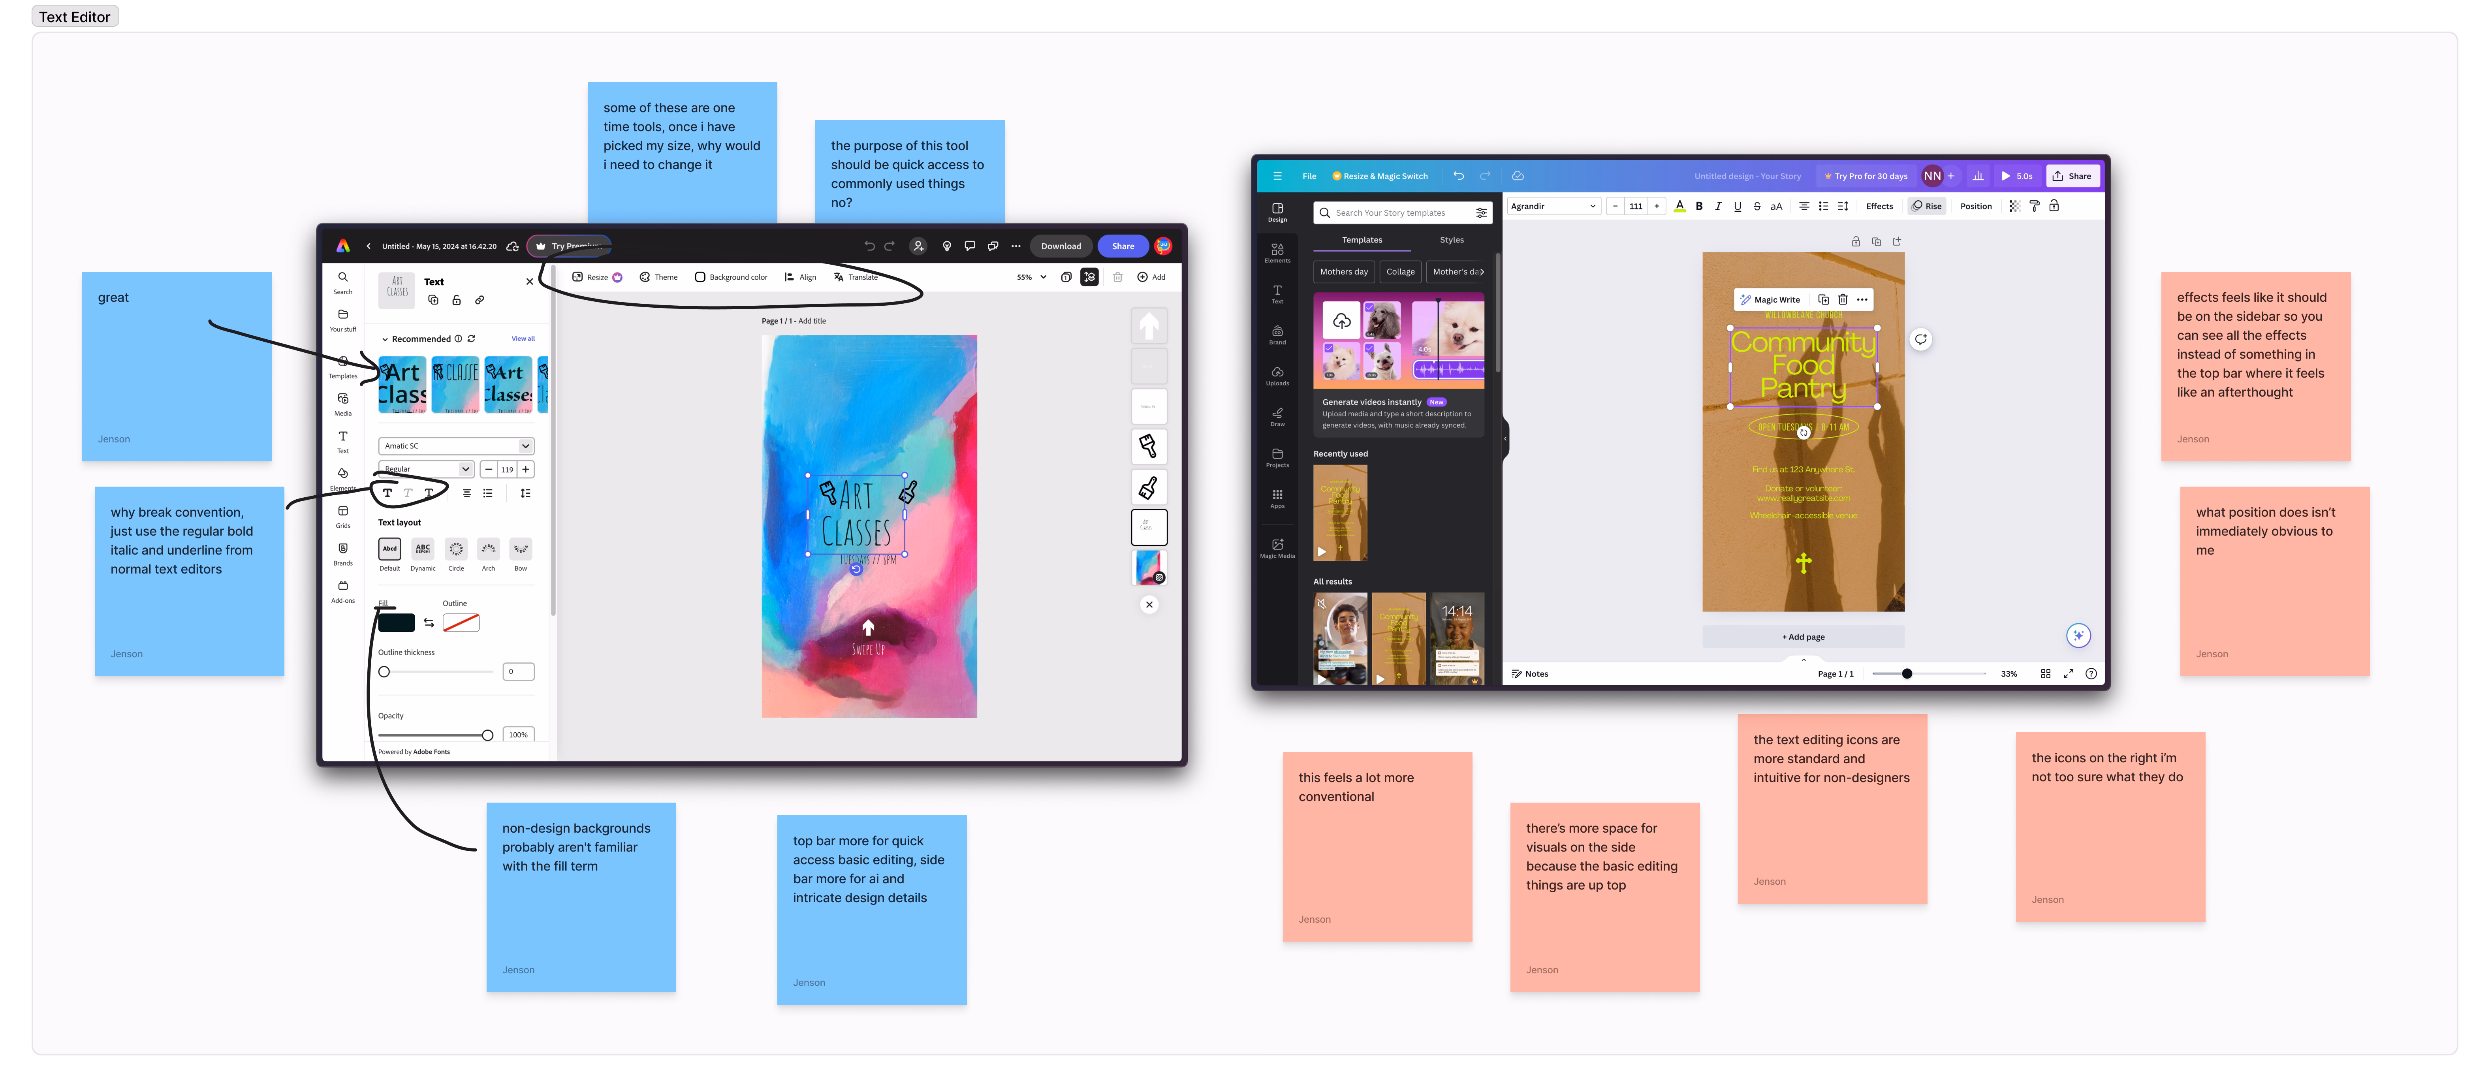Click the copy style paint roller icon in Canva
Image resolution: width=2490 pixels, height=1087 pixels.
point(2034,206)
